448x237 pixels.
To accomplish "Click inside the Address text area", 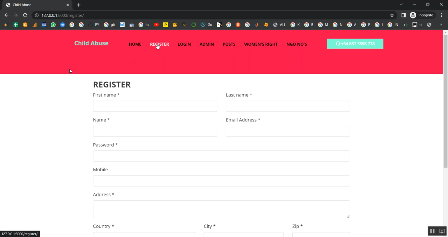I will pyautogui.click(x=221, y=209).
